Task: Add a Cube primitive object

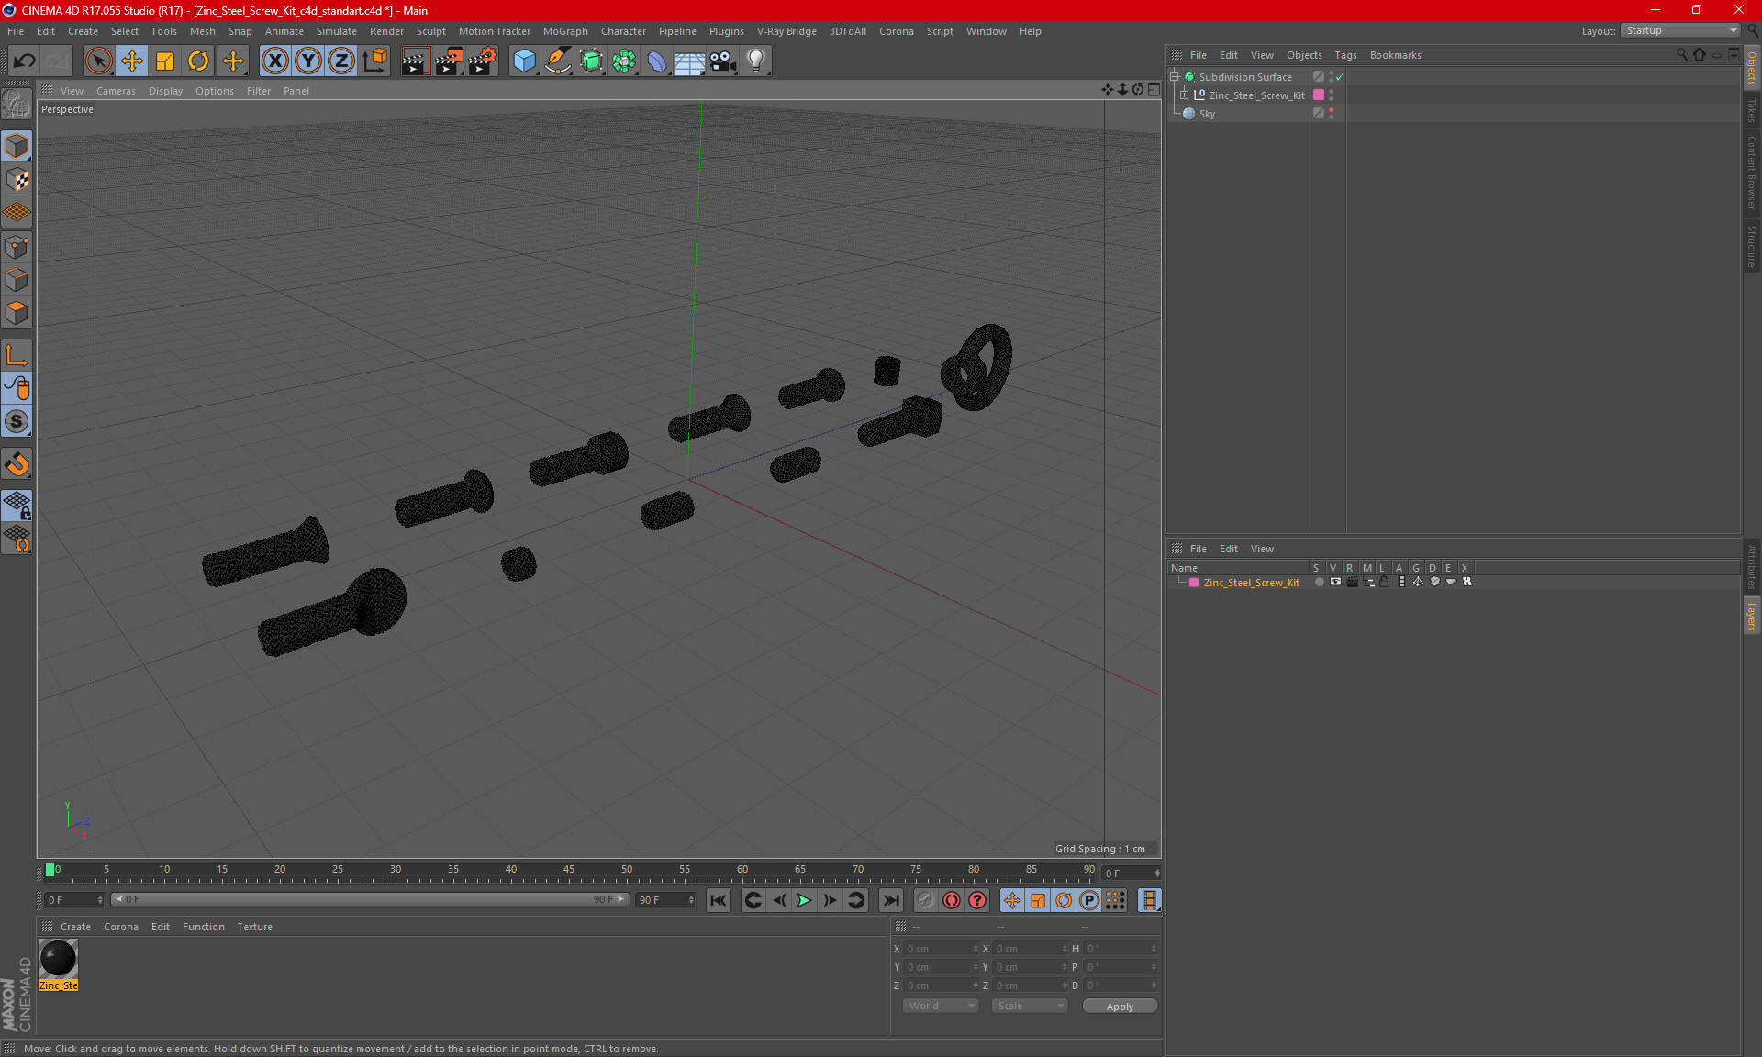Action: tap(524, 61)
